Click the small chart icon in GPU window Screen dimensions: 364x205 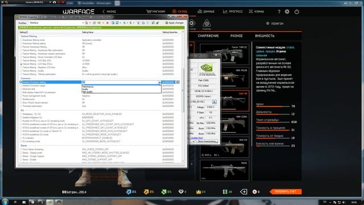[x=214, y=102]
